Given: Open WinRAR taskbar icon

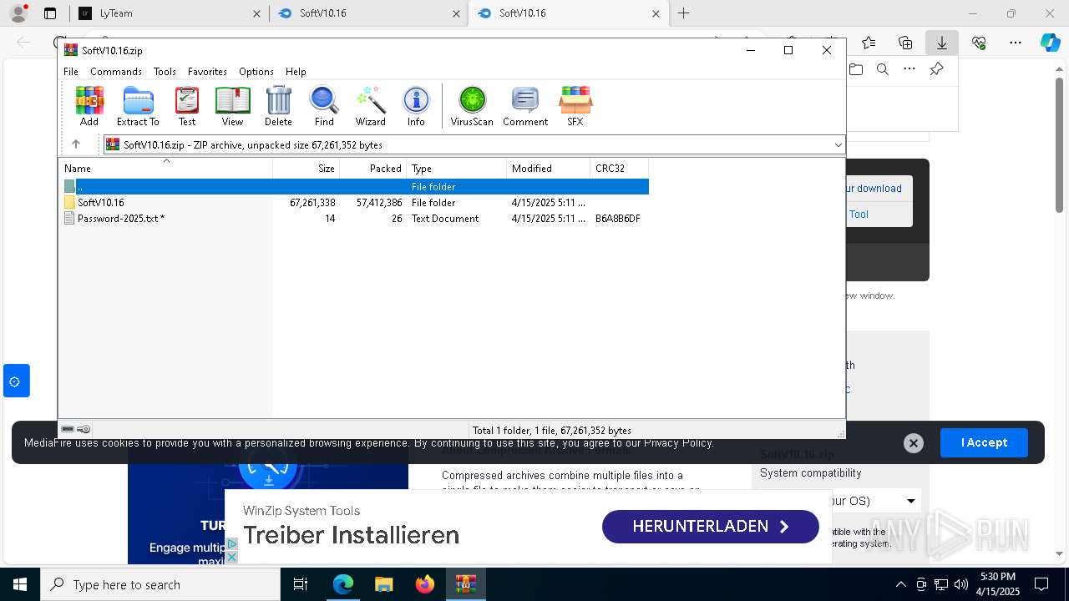Looking at the screenshot, I should pos(466,584).
